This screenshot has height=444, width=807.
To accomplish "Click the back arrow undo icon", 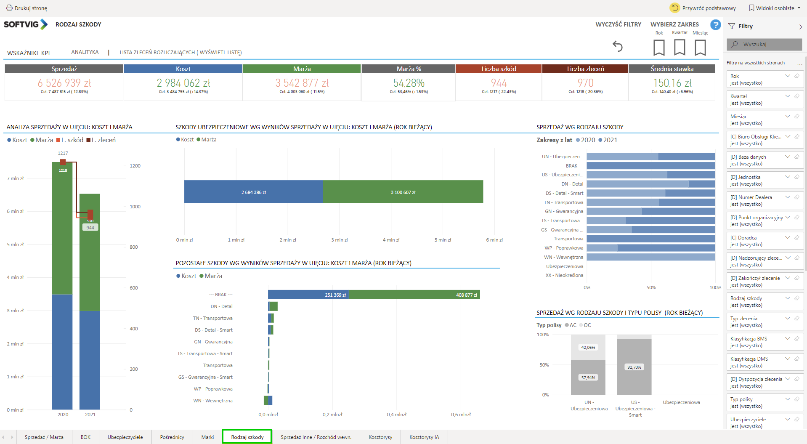I will tap(617, 46).
